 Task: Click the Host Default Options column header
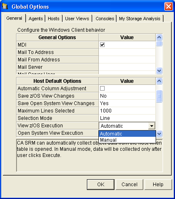(57, 81)
